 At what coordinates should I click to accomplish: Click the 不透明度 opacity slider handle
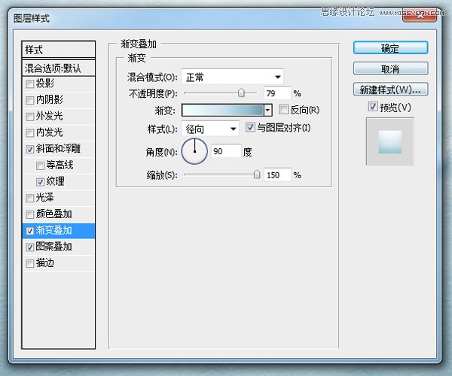241,92
